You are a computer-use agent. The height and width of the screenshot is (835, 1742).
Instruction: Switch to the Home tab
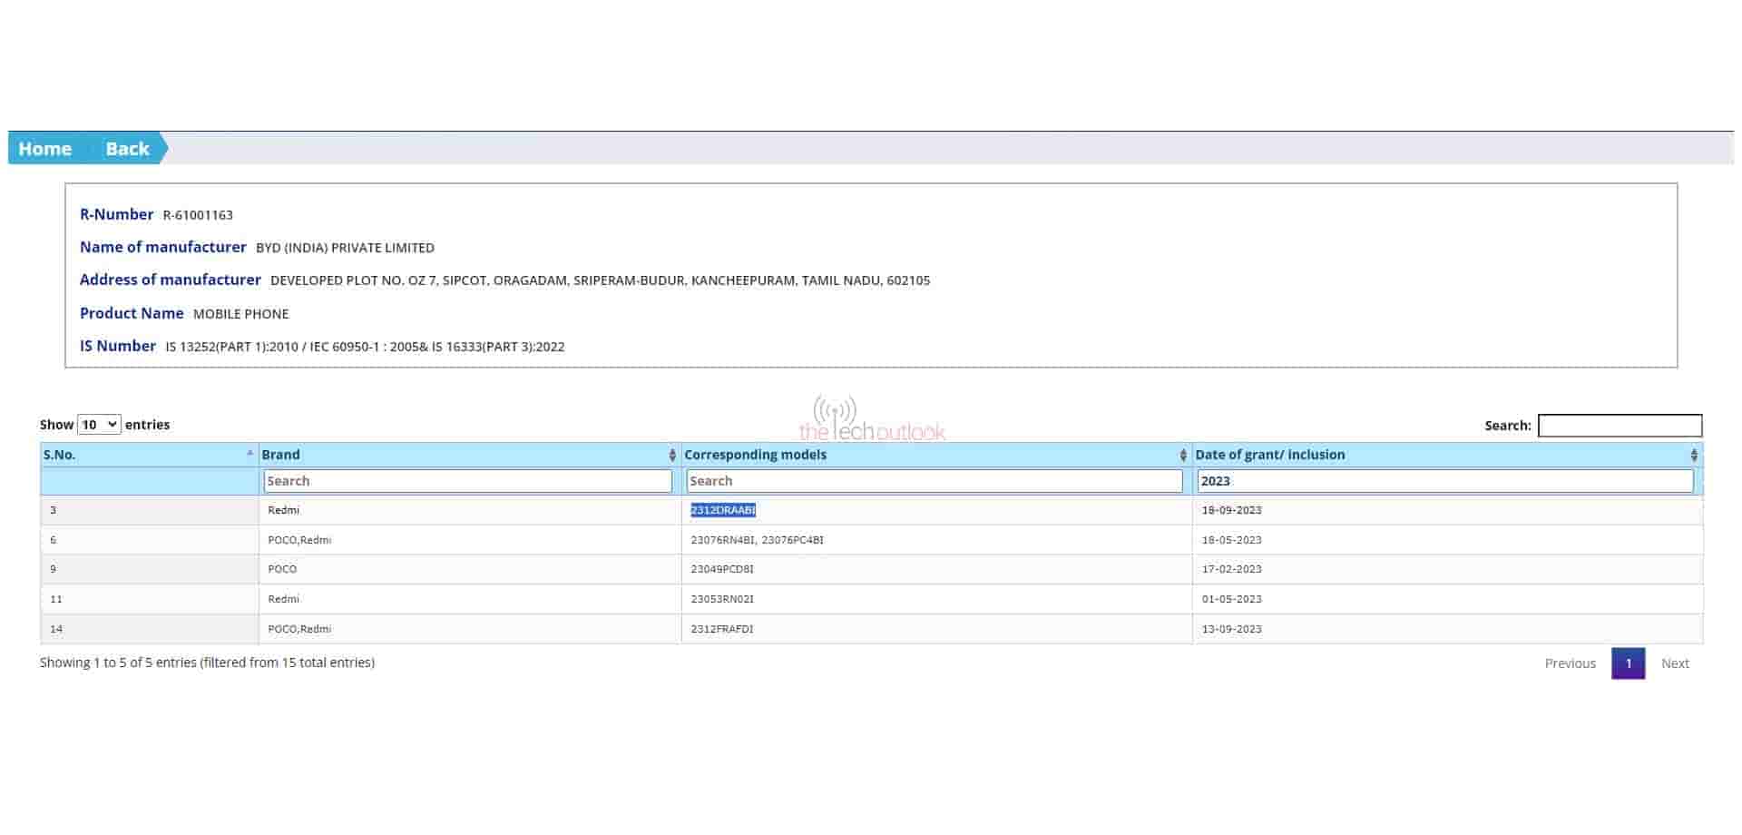coord(44,148)
